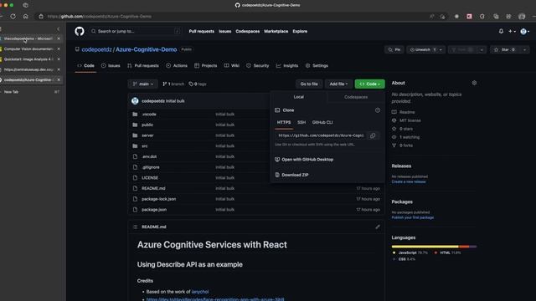Toggle the green Code dropdown
Viewport: 536px width, 301px height.
pyautogui.click(x=369, y=84)
